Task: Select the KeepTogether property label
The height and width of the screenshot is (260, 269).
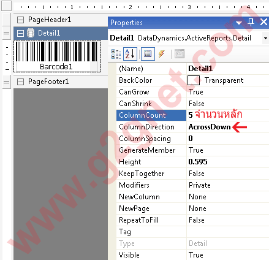Action: coord(142,174)
